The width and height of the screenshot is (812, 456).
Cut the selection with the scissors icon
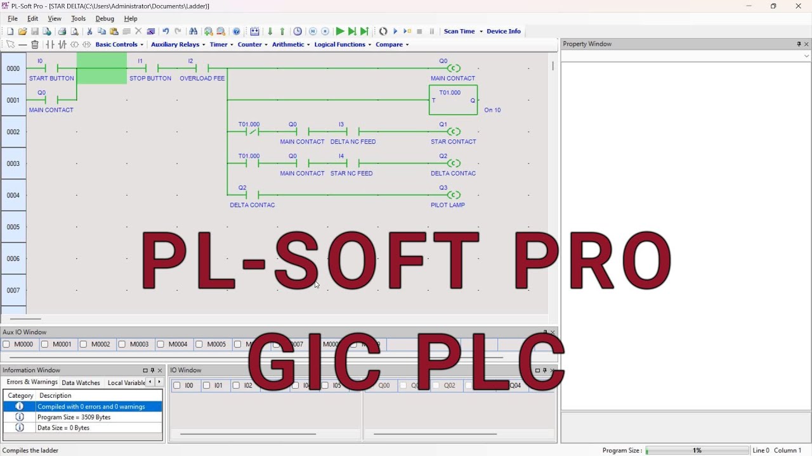click(x=89, y=31)
